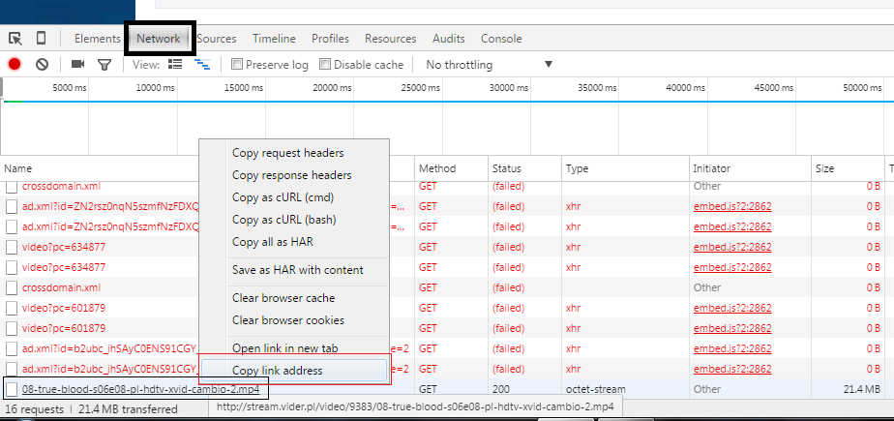Select the first crossdomain.xml request row

pyautogui.click(x=61, y=186)
